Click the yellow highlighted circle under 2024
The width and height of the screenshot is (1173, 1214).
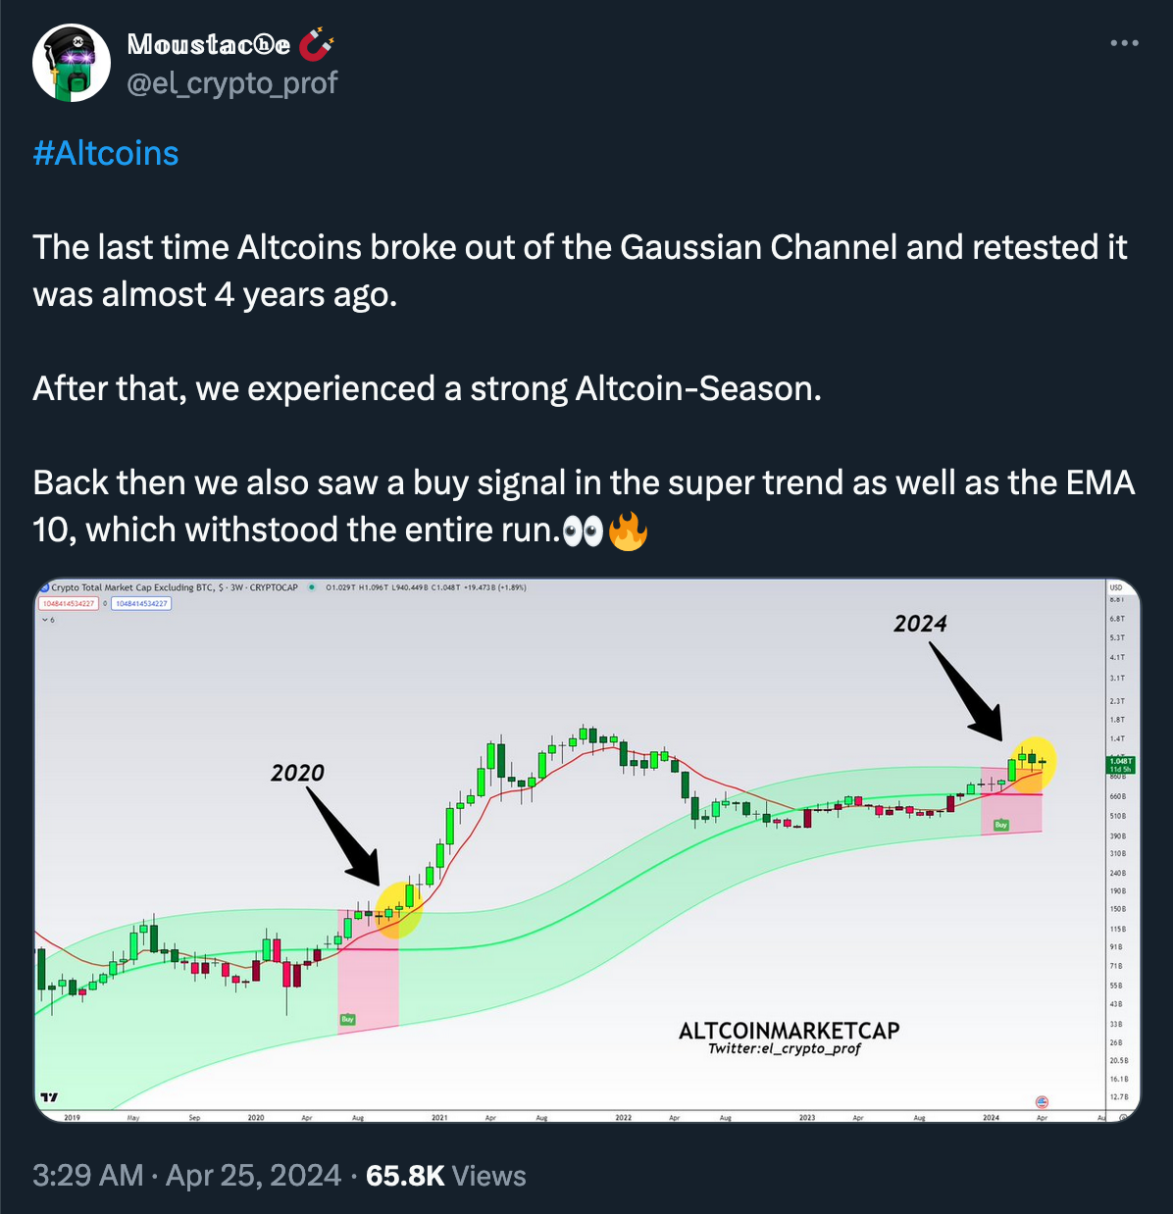[1032, 763]
